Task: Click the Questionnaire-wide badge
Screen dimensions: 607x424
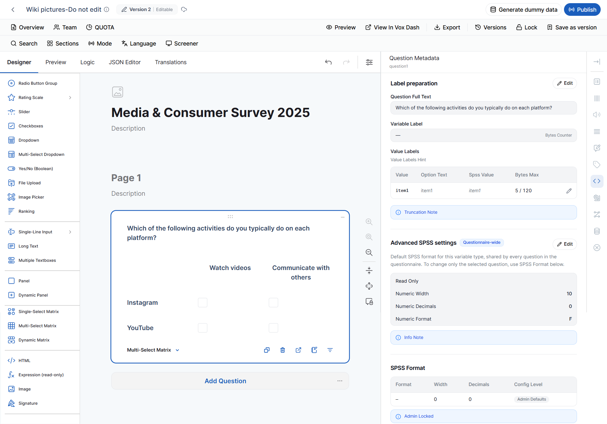Action: pyautogui.click(x=481, y=243)
